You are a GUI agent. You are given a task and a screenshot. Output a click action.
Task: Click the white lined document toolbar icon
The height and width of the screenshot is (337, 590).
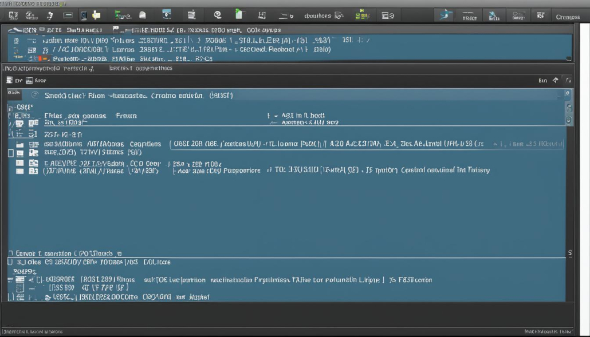point(191,15)
